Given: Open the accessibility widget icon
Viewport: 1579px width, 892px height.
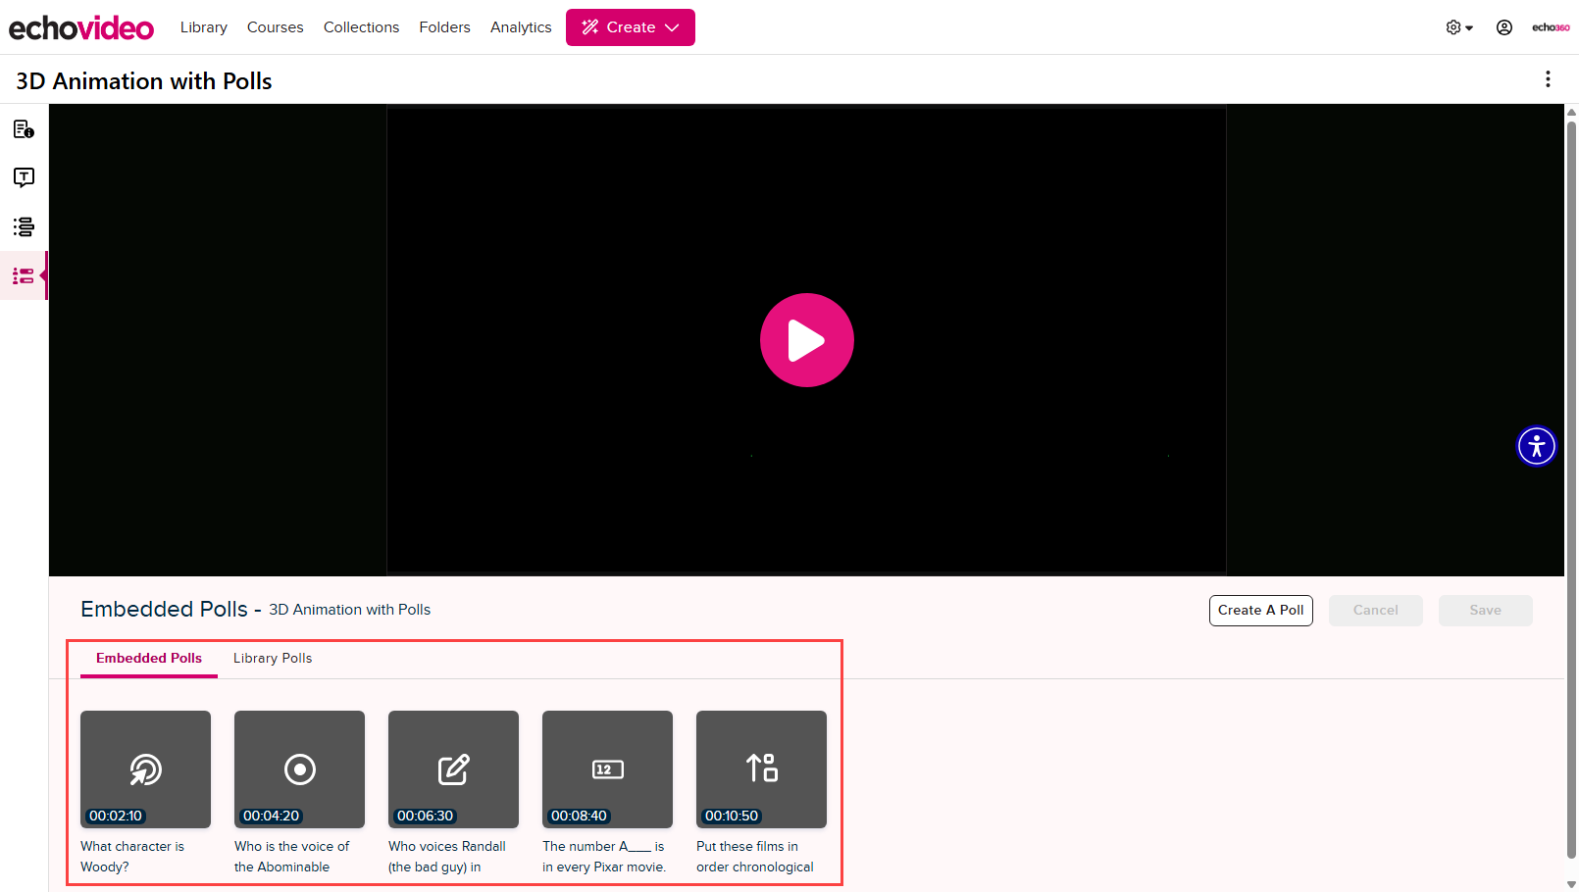Looking at the screenshot, I should tap(1537, 446).
